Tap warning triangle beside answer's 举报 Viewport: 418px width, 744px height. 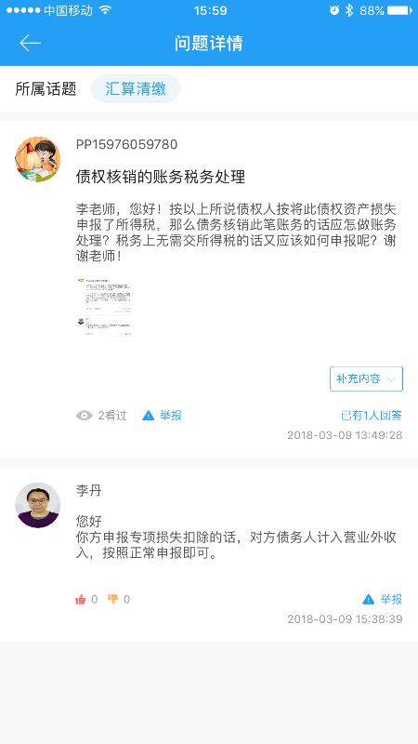click(x=368, y=599)
